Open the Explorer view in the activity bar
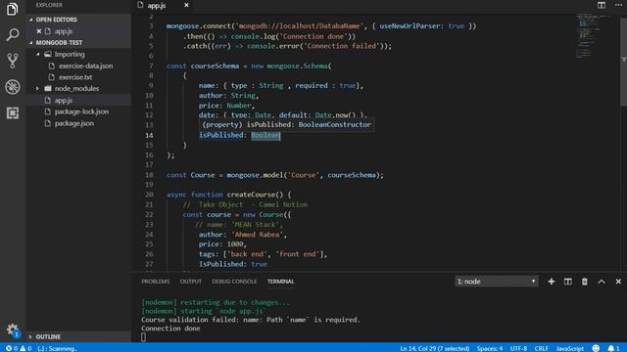The height and width of the screenshot is (352, 627). [x=13, y=9]
